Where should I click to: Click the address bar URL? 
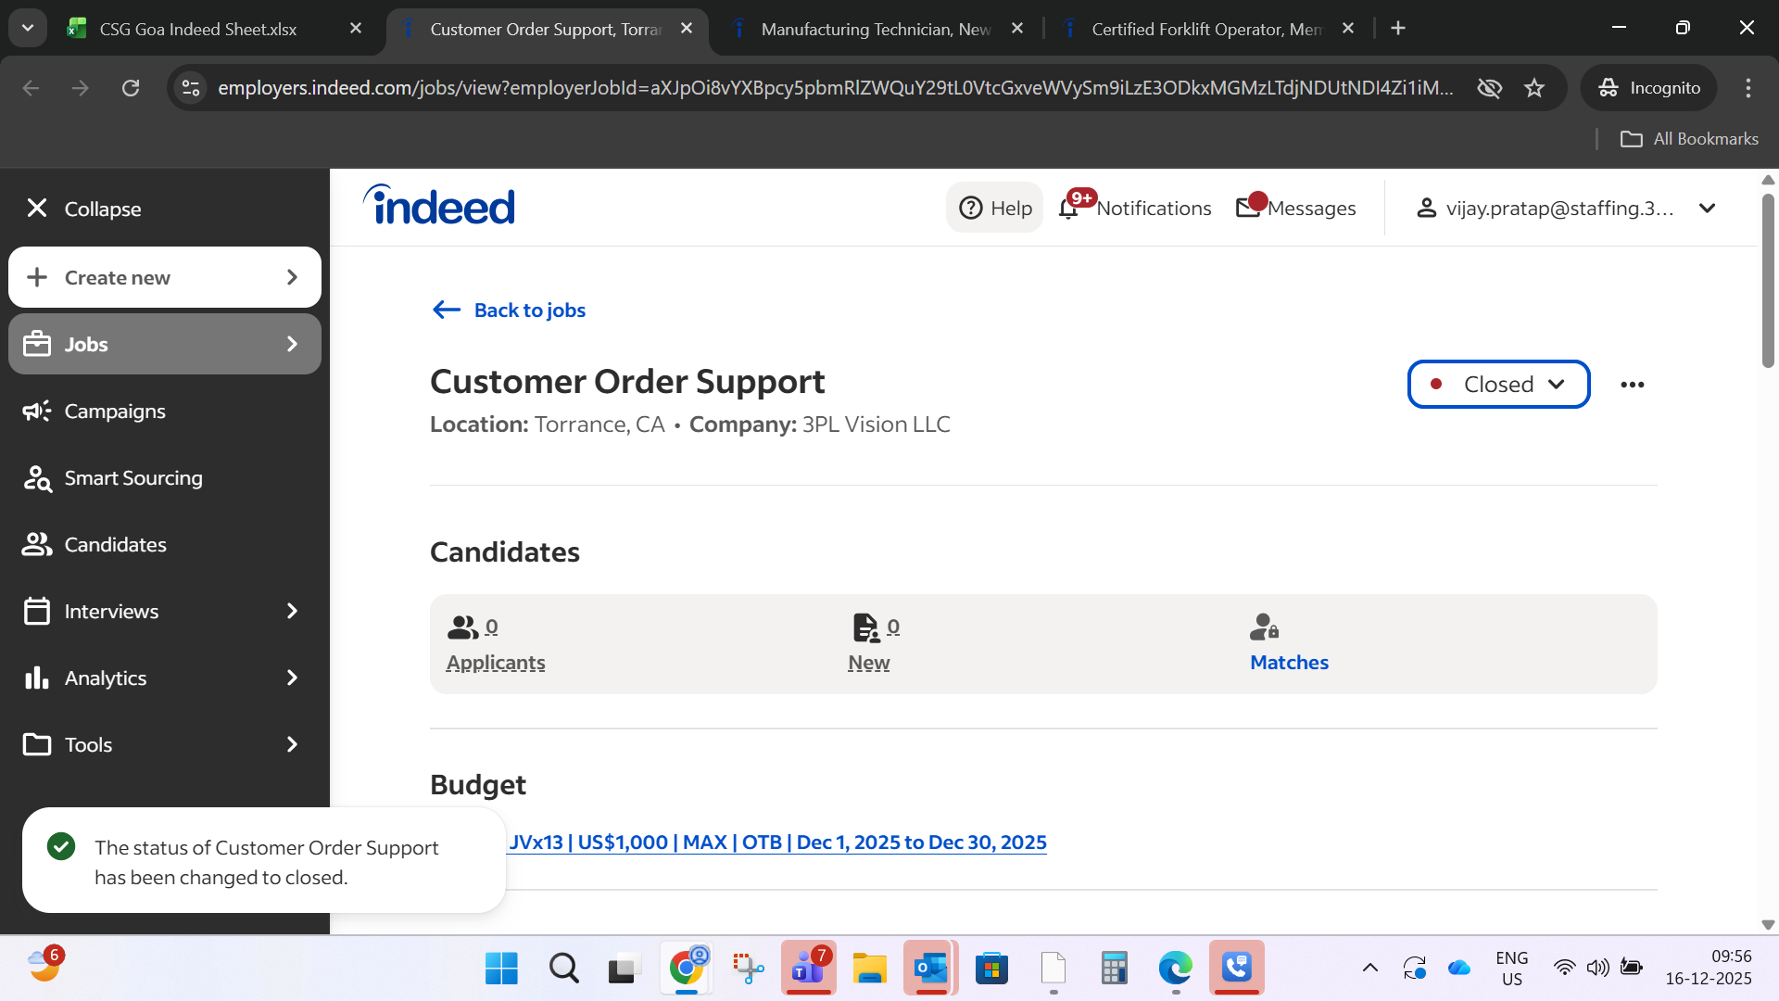835,87
